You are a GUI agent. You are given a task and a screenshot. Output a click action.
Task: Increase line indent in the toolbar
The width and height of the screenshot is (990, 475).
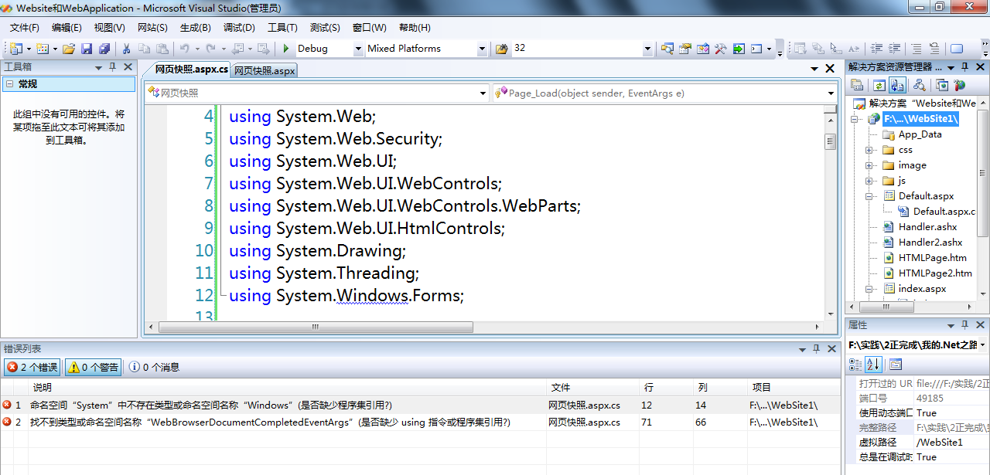point(894,49)
